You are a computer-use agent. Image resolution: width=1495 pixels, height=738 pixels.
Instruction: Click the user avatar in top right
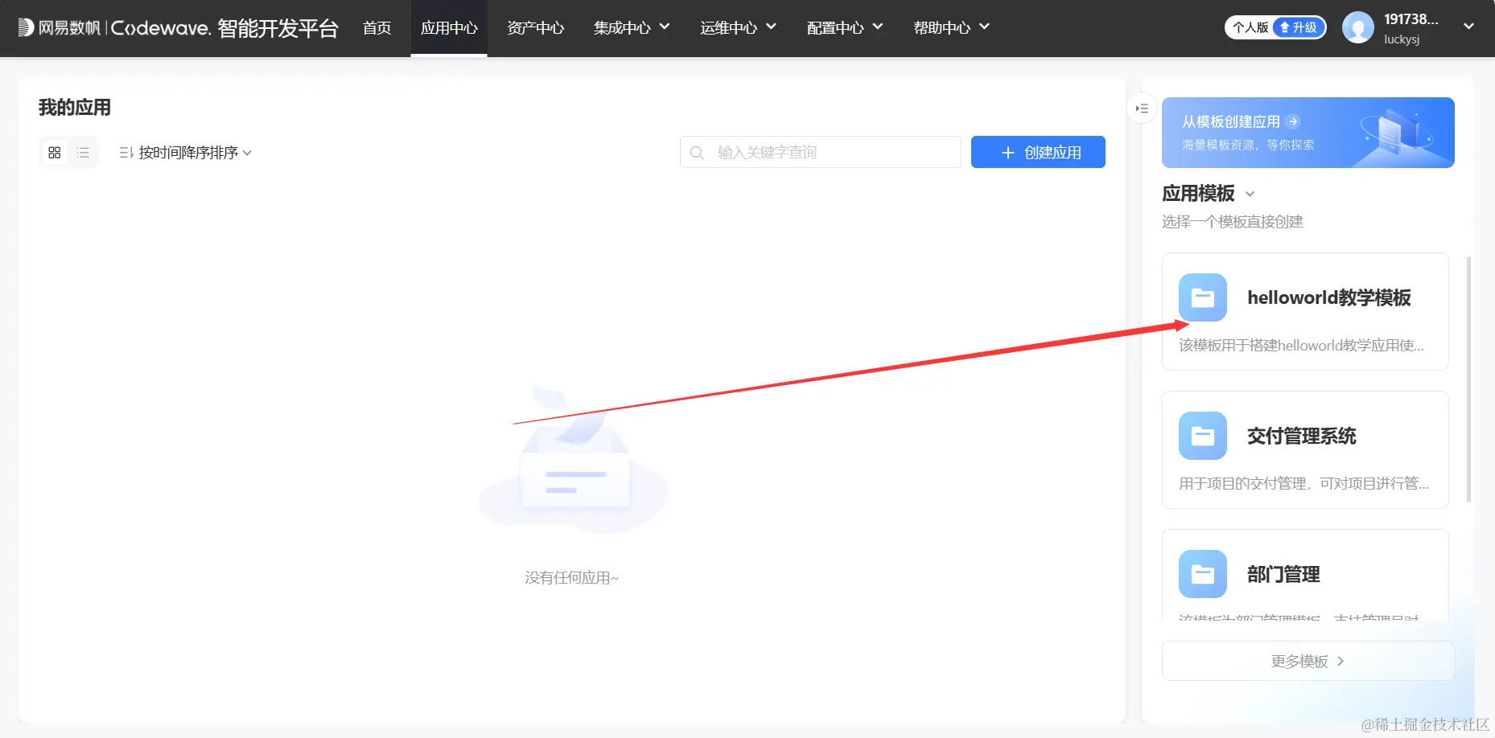1359,27
